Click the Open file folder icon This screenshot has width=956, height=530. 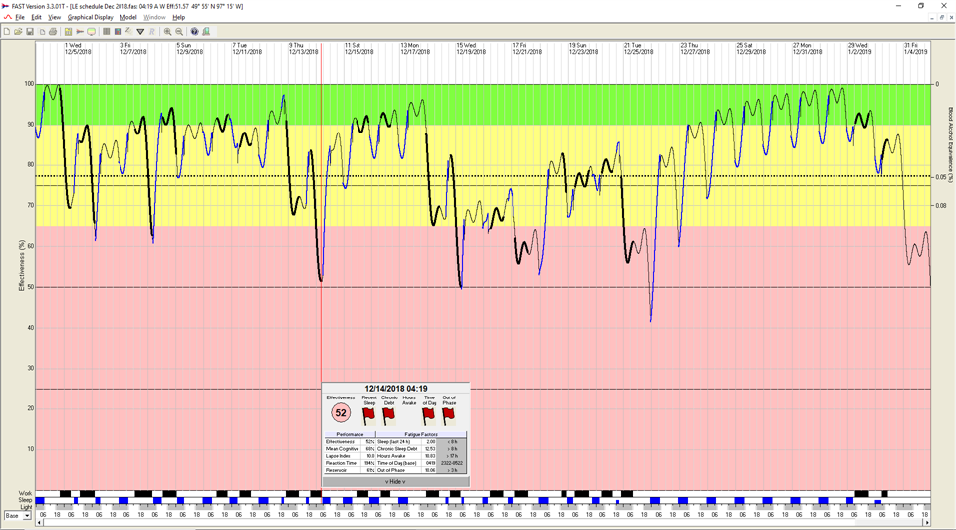[x=18, y=32]
